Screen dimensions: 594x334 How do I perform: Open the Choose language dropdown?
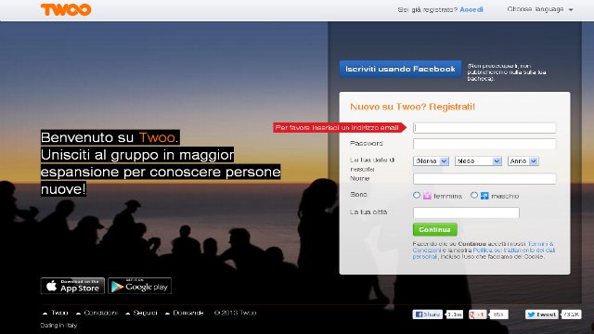coord(540,9)
